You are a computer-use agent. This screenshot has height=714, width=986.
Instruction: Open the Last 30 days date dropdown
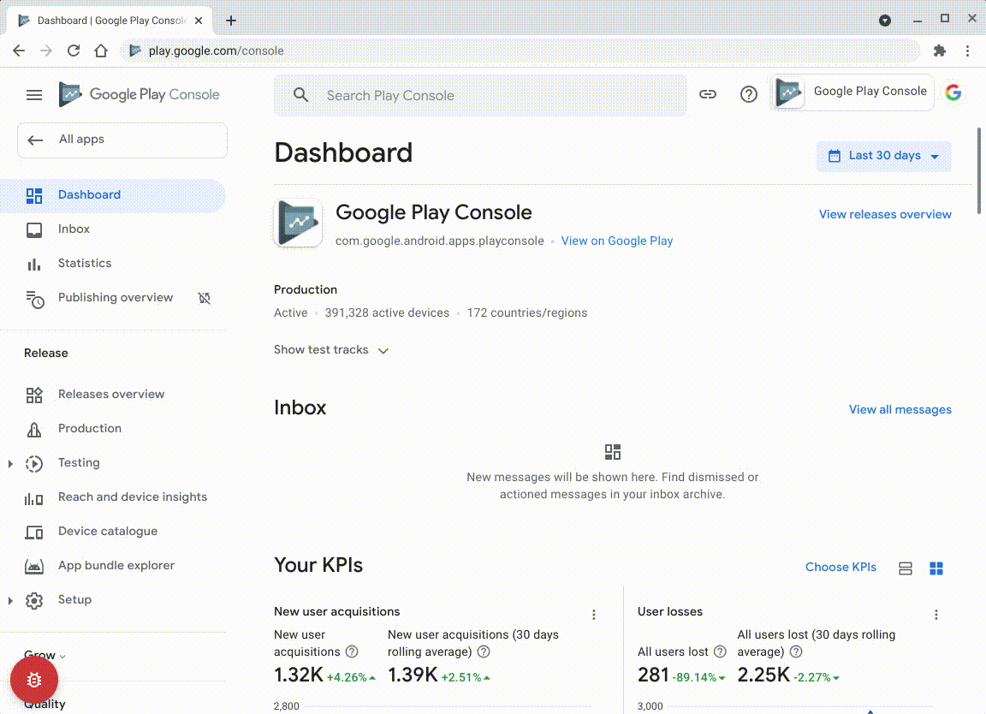883,156
